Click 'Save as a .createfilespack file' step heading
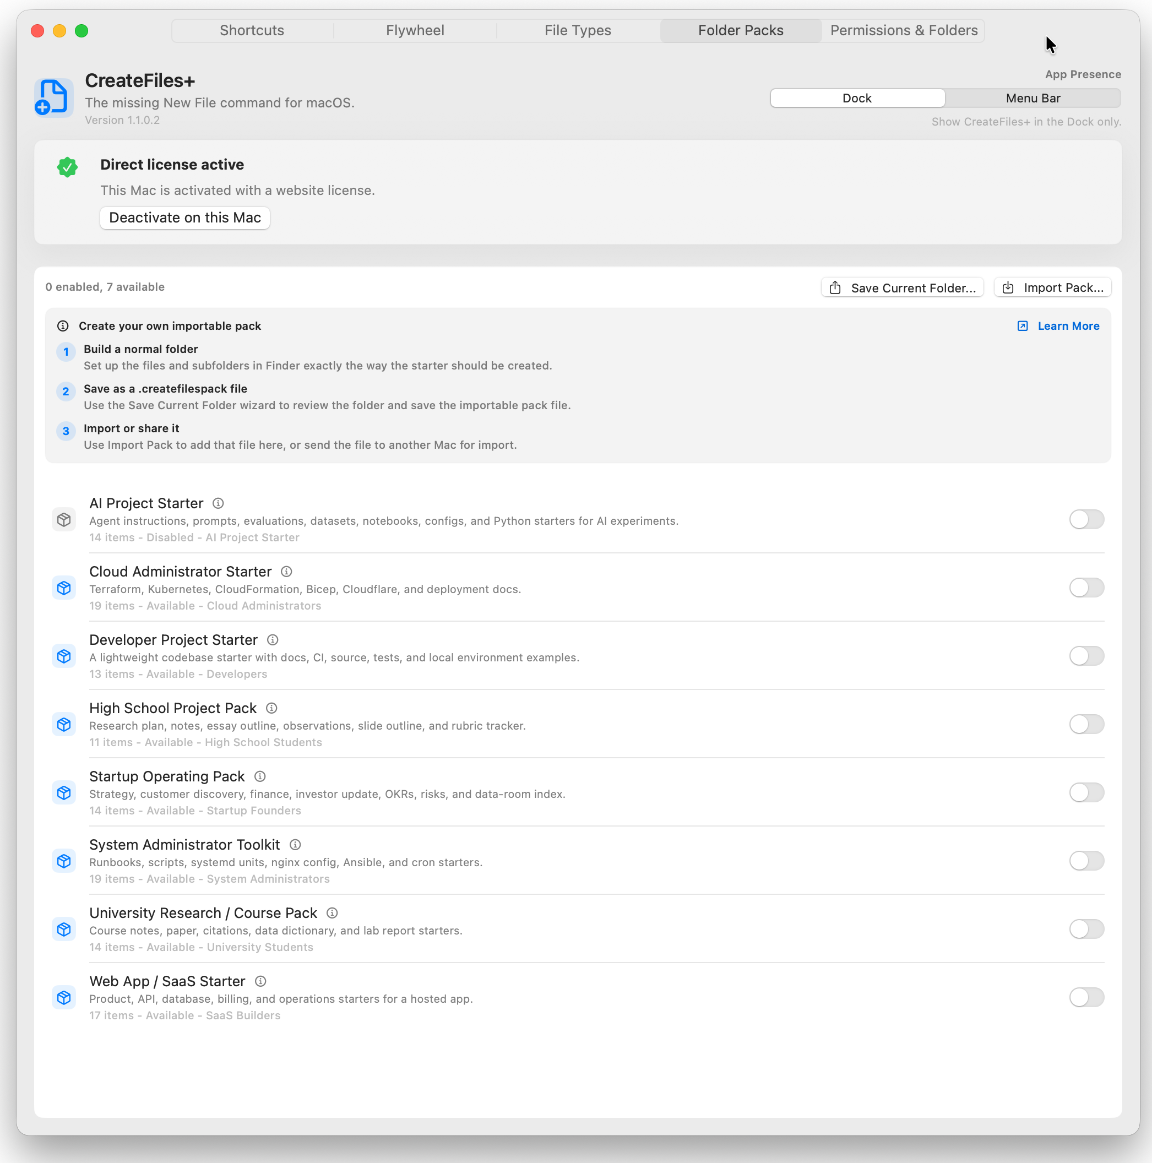This screenshot has width=1152, height=1163. pyautogui.click(x=166, y=389)
